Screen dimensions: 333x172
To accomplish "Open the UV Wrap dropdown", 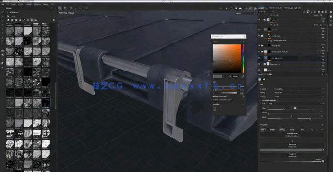I will coord(299,96).
